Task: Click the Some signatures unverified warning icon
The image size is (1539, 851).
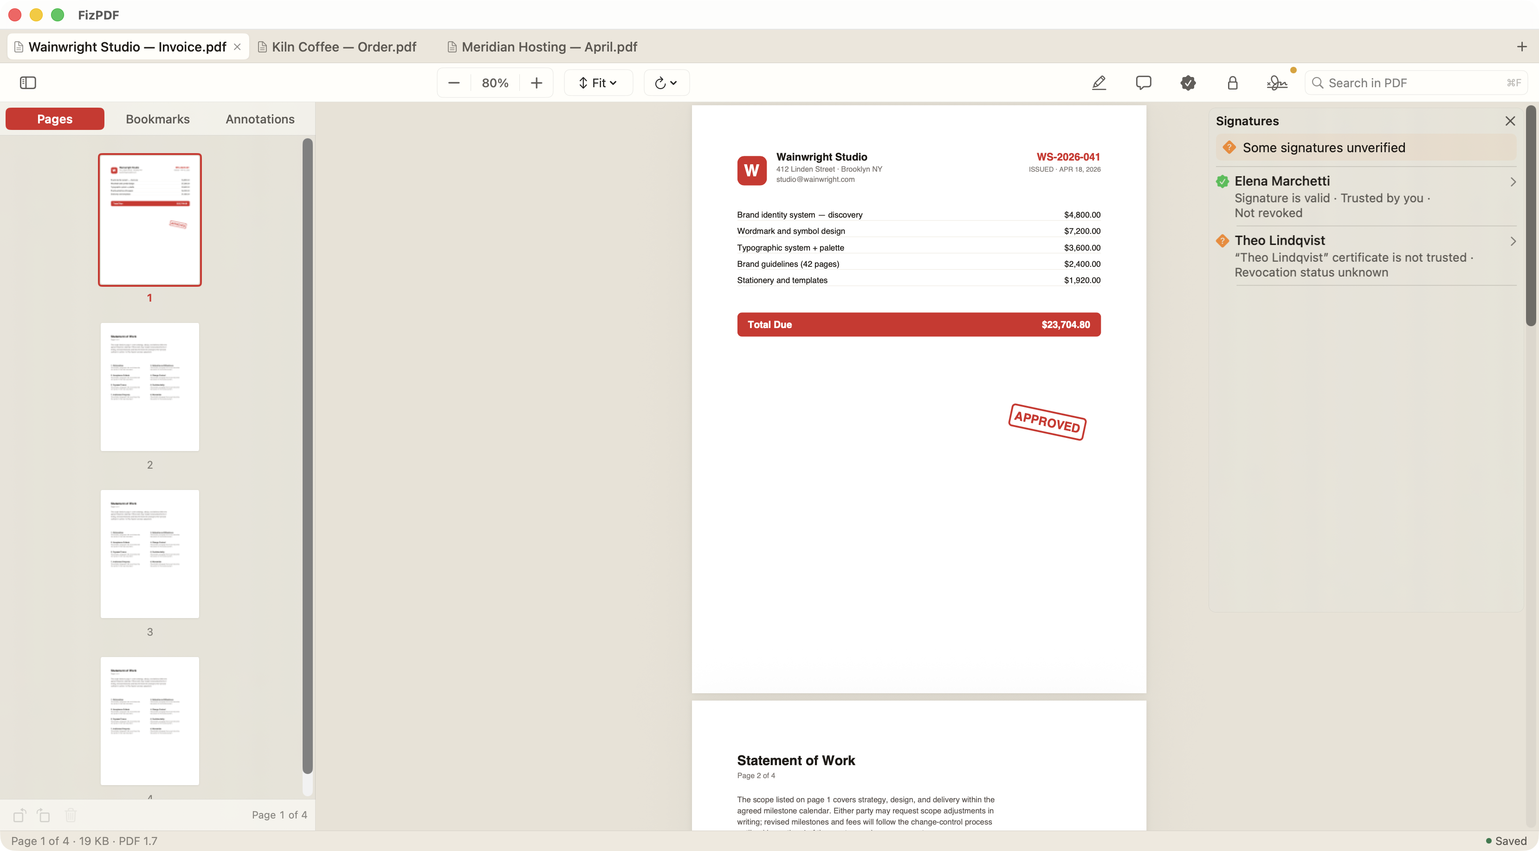Action: coord(1229,147)
